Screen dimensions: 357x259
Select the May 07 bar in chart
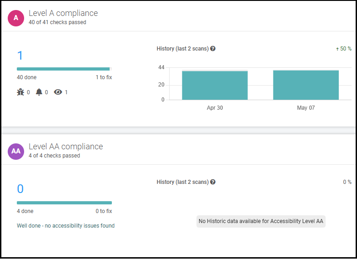click(306, 85)
